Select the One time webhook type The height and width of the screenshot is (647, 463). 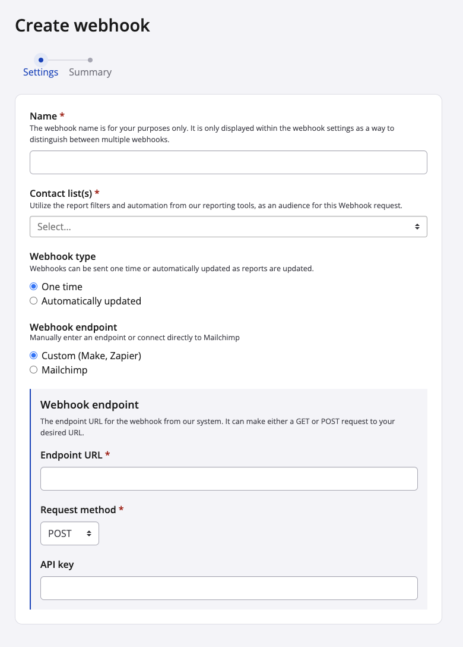click(x=34, y=287)
